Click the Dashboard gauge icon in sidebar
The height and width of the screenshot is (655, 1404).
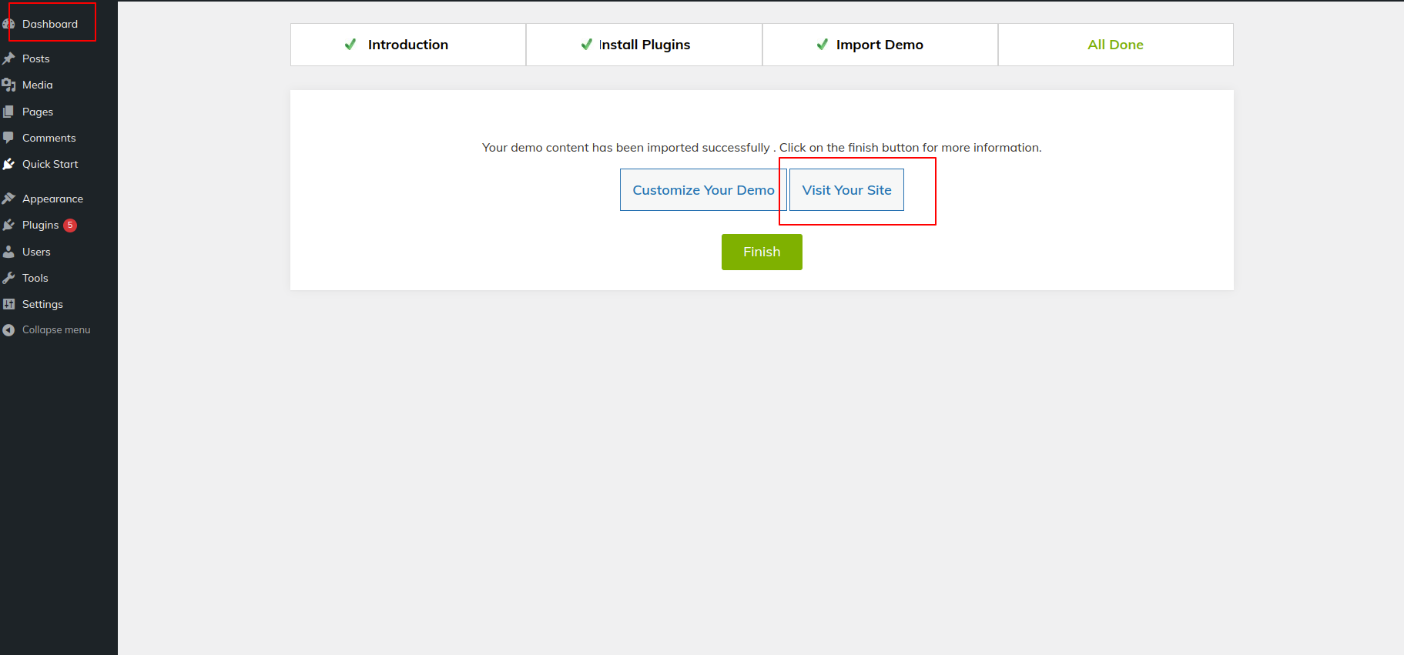8,24
